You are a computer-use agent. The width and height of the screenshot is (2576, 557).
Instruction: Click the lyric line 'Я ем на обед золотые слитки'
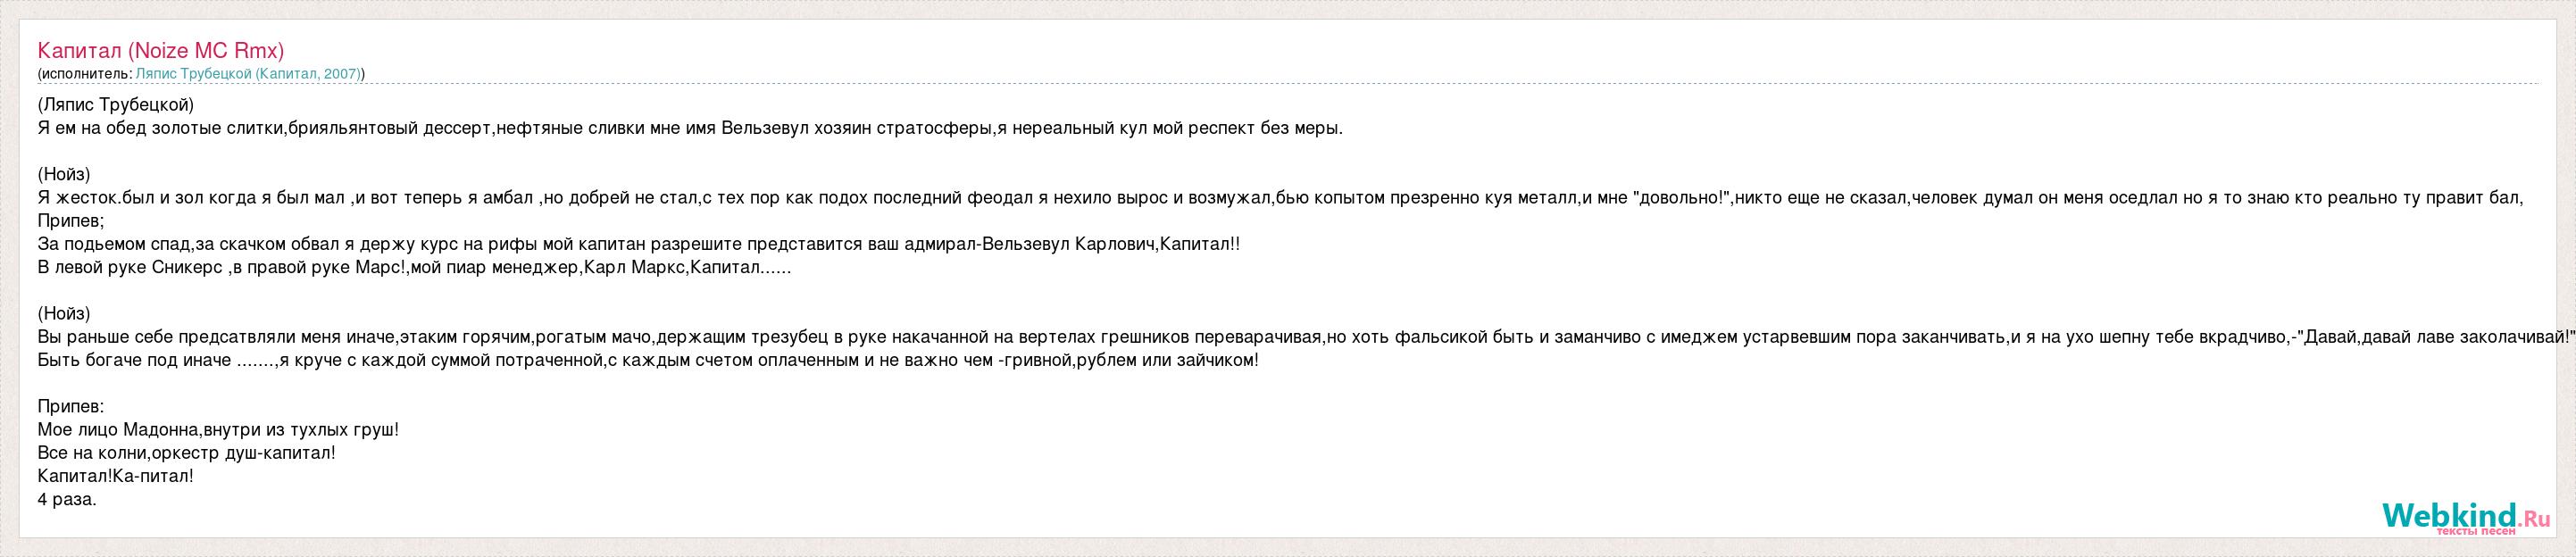pos(690,128)
